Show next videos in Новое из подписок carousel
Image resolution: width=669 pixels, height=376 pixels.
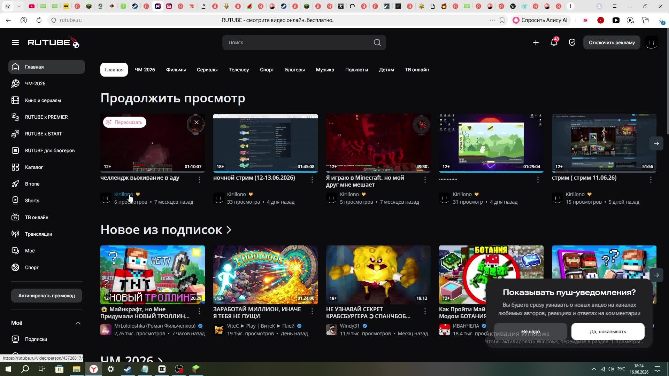[656, 275]
